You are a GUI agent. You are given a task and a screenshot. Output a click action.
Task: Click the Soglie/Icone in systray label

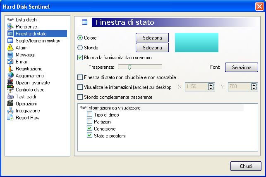coord(38,41)
